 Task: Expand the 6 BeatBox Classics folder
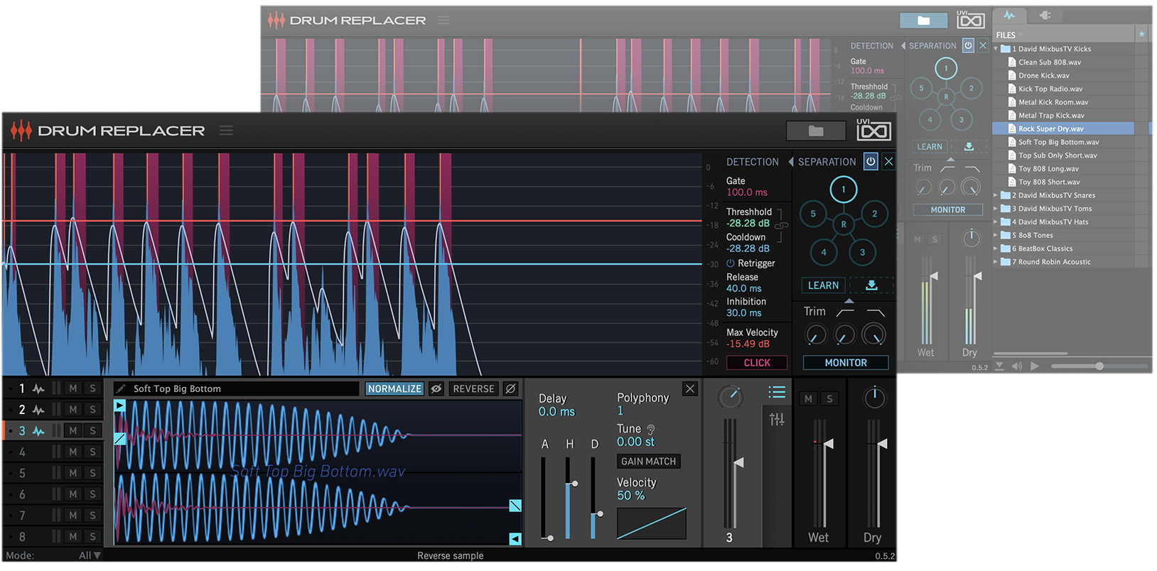(996, 249)
